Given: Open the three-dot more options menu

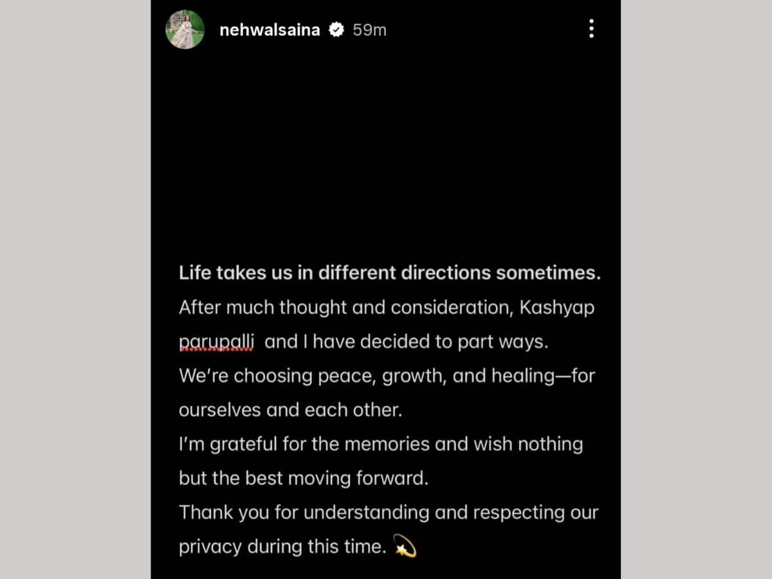Looking at the screenshot, I should (x=591, y=29).
